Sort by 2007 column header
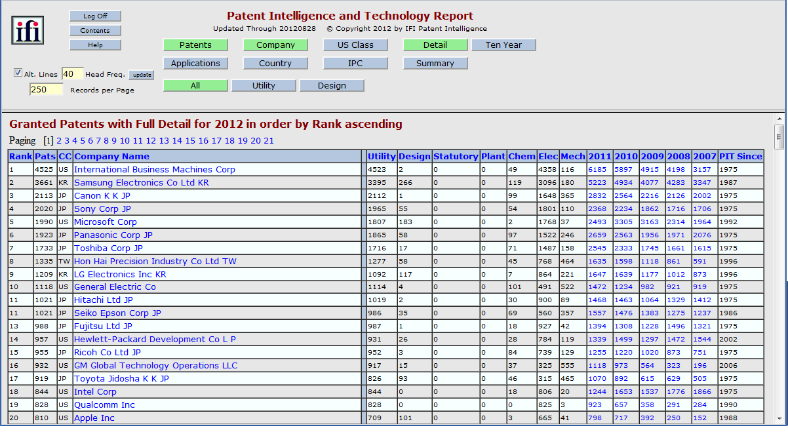 704,157
